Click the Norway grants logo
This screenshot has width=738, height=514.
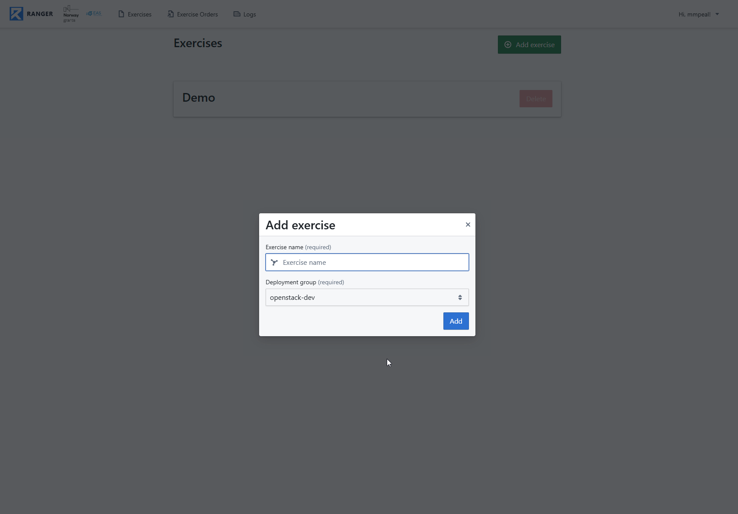point(71,14)
